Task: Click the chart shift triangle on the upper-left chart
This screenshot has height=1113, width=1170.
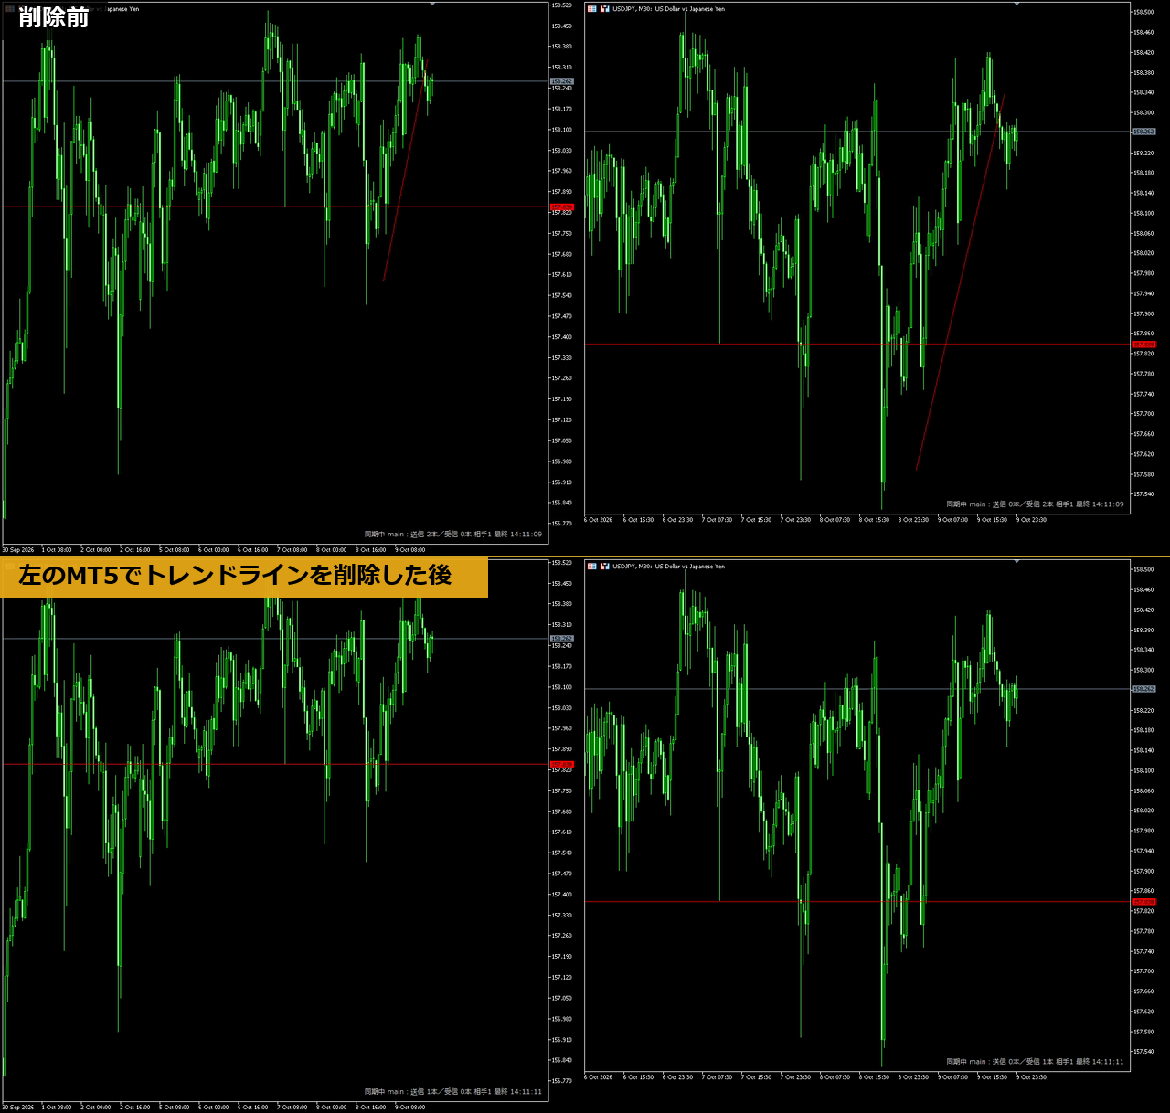Action: 432,5
